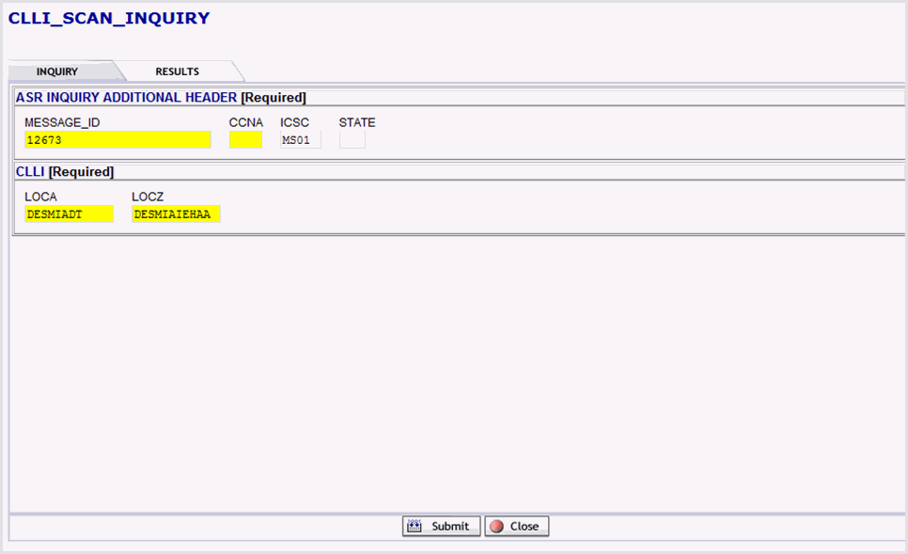The height and width of the screenshot is (554, 908).
Task: Click the ICSC field label
Action: pos(294,122)
